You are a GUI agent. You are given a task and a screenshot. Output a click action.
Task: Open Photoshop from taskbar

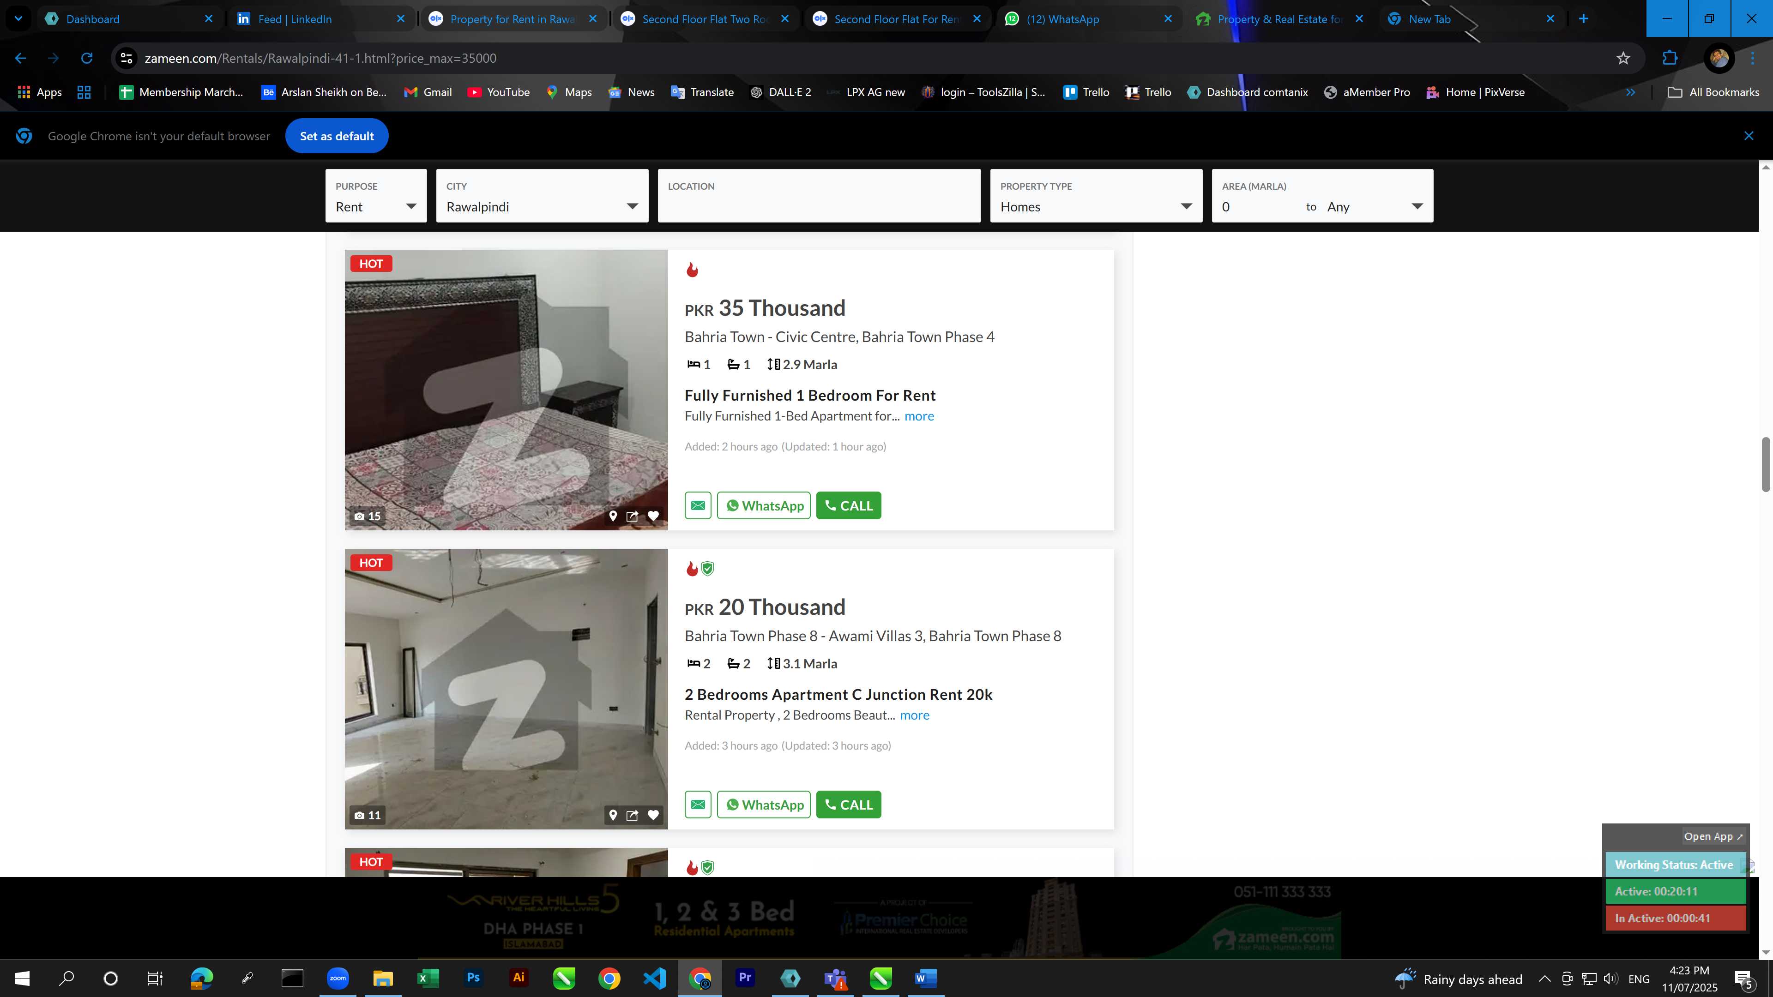473,978
